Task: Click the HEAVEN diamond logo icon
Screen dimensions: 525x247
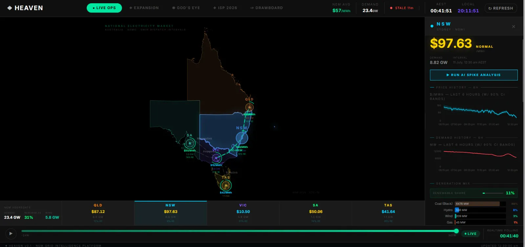Action: tap(10, 8)
